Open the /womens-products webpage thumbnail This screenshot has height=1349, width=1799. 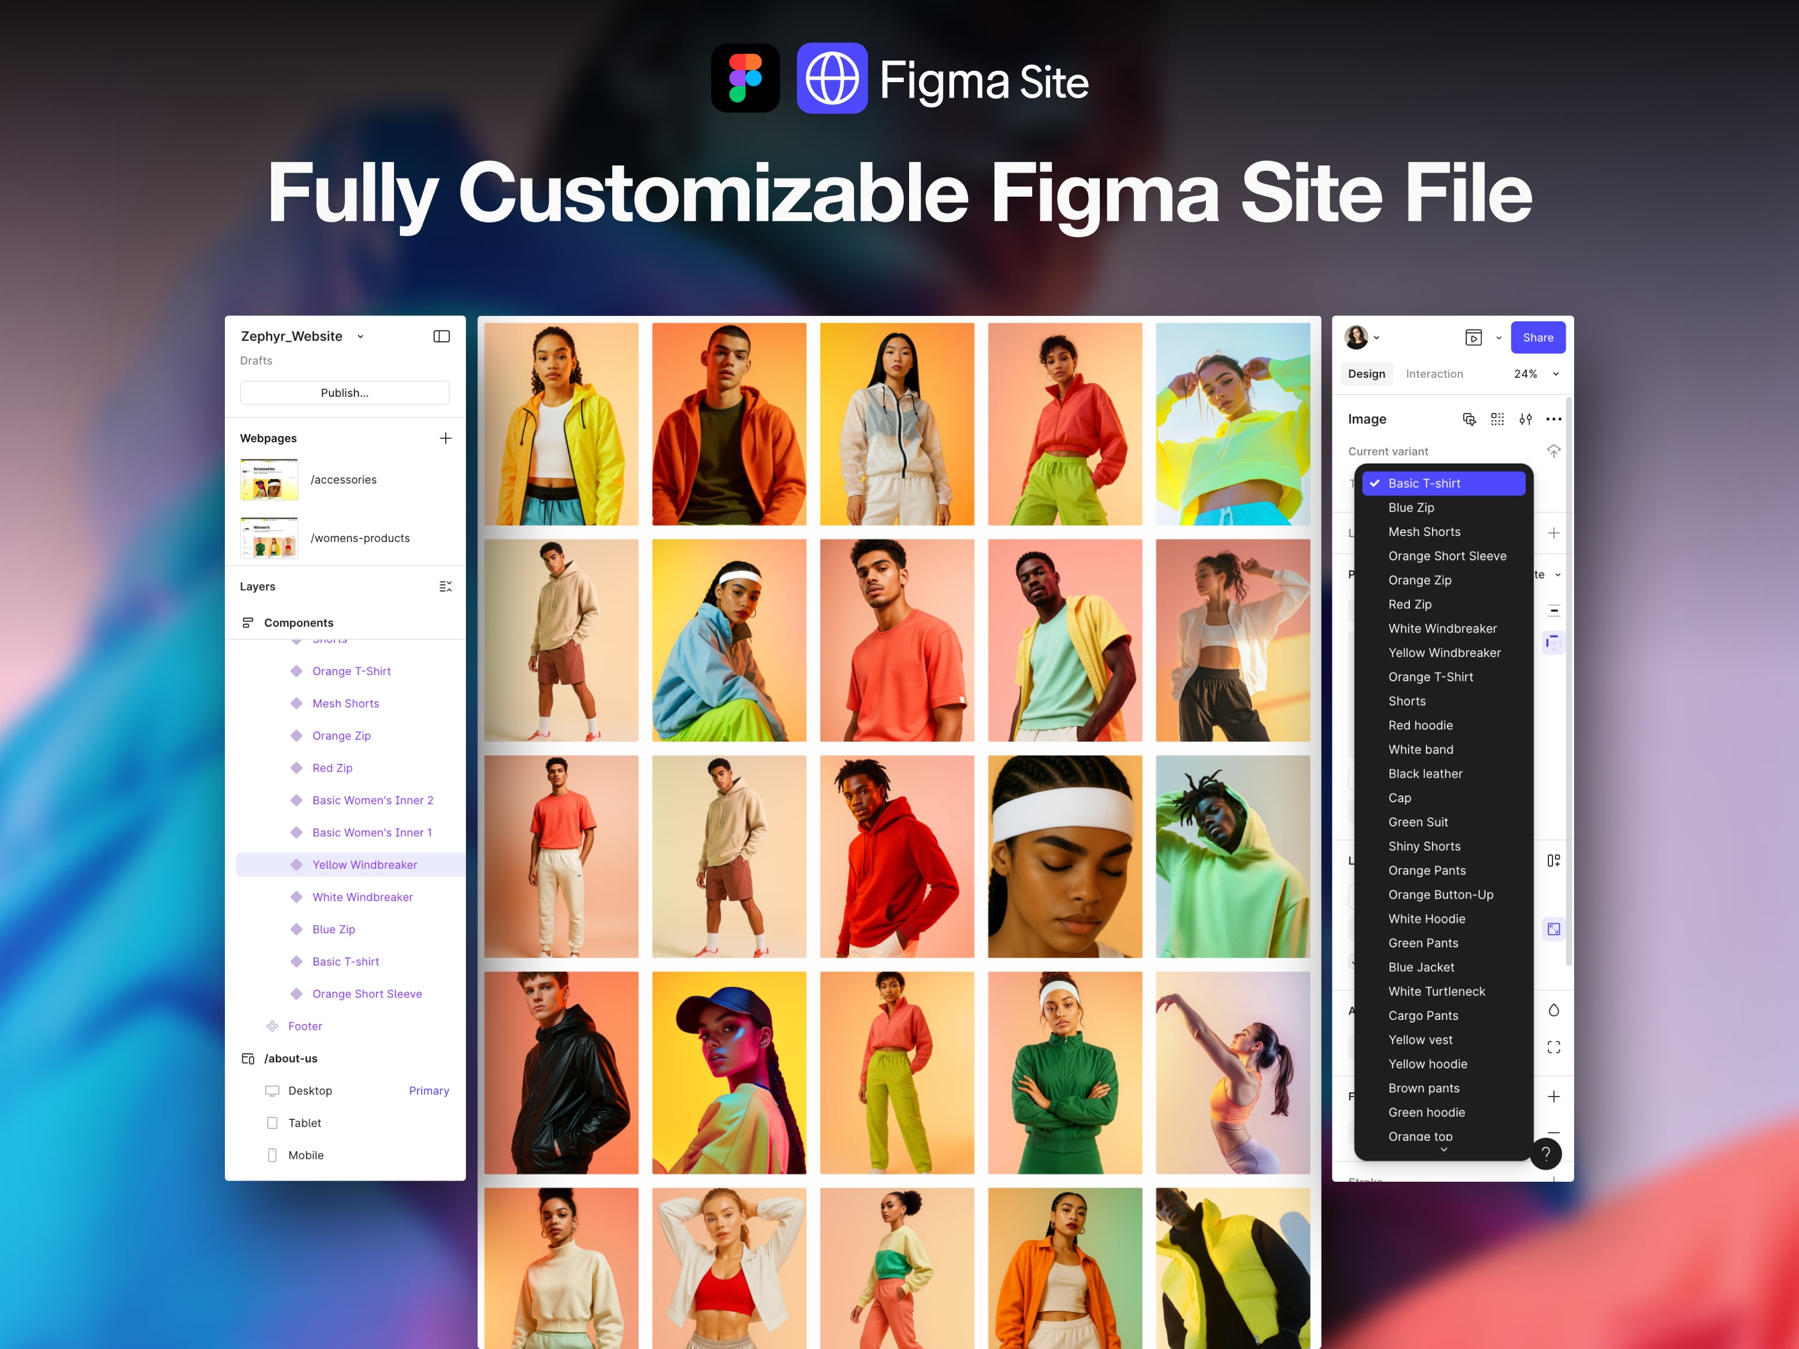pos(269,538)
